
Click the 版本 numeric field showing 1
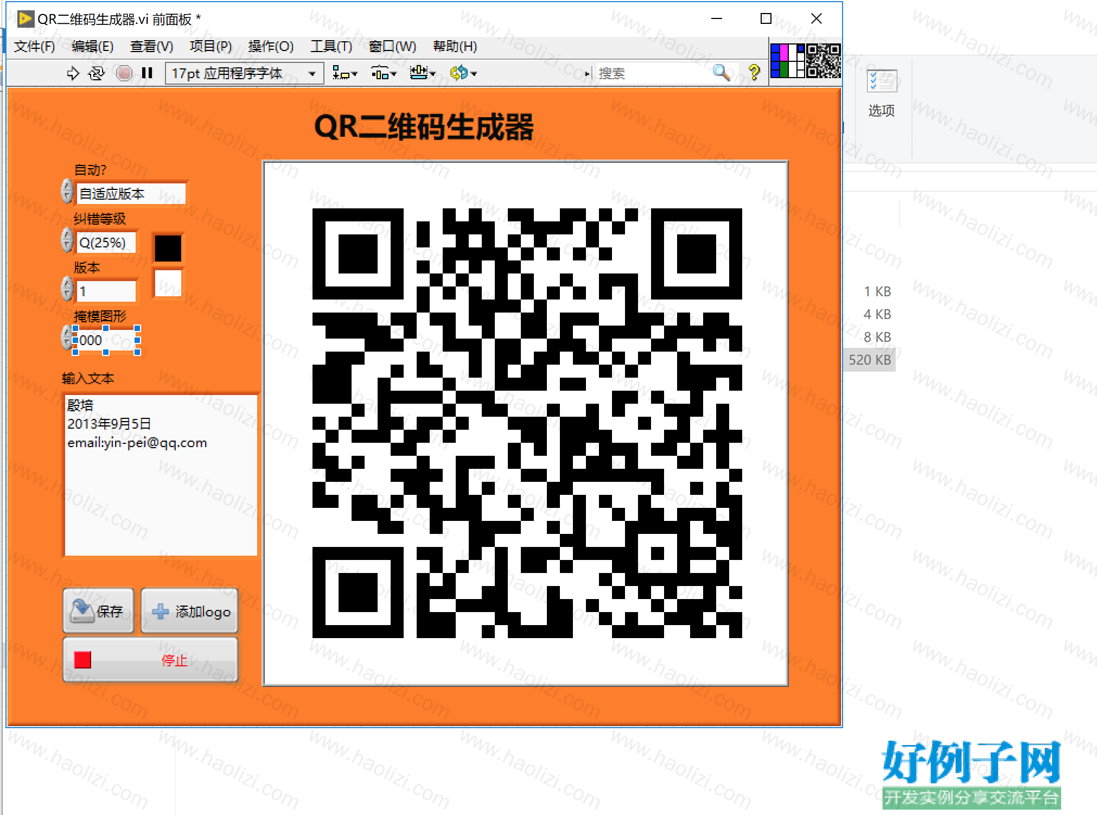coord(106,291)
